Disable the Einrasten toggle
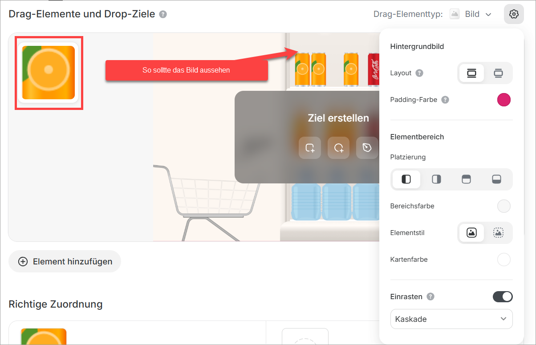536x345 pixels. (x=503, y=296)
